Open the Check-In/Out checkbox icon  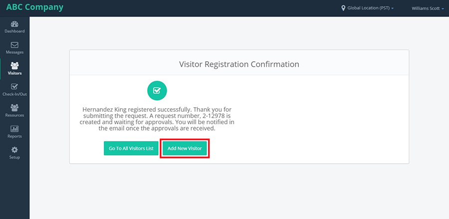(14, 87)
